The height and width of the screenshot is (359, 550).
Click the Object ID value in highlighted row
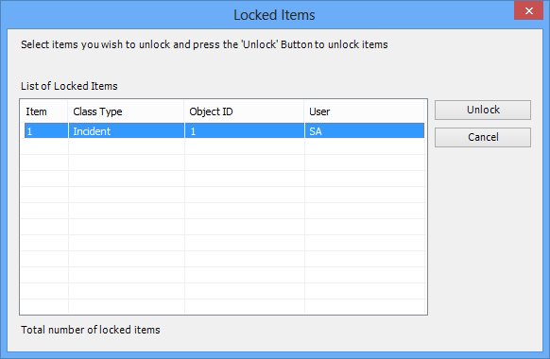tap(245, 130)
